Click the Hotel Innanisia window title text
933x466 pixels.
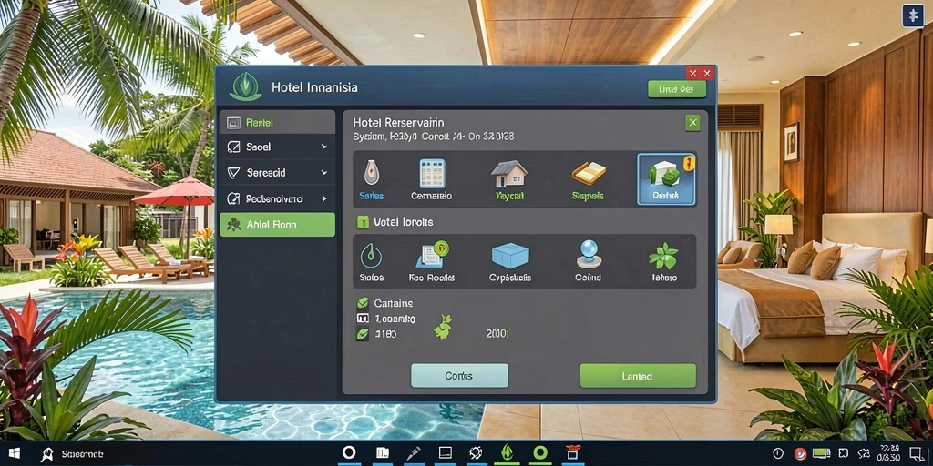[x=314, y=87]
